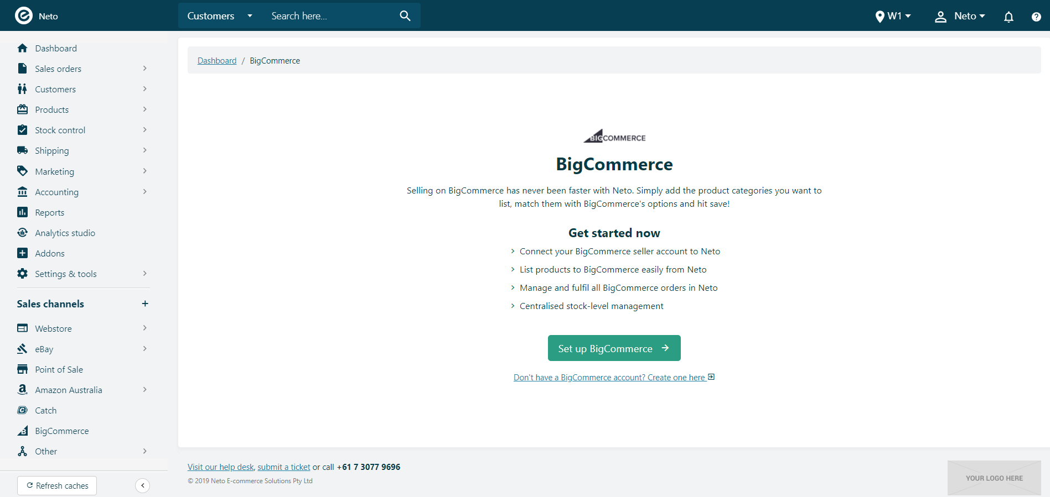
Task: Click the Webstore window icon
Action: [x=22, y=328]
